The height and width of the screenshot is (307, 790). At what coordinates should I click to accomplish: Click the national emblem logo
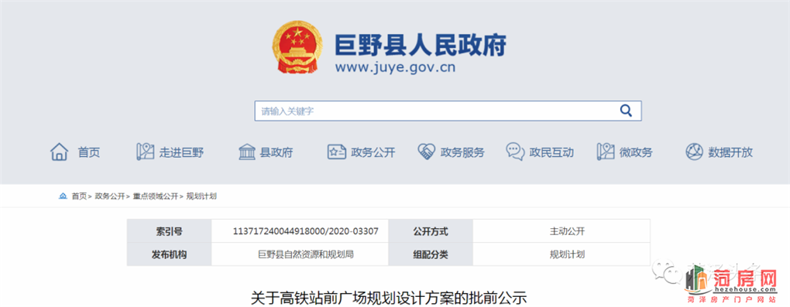(297, 47)
